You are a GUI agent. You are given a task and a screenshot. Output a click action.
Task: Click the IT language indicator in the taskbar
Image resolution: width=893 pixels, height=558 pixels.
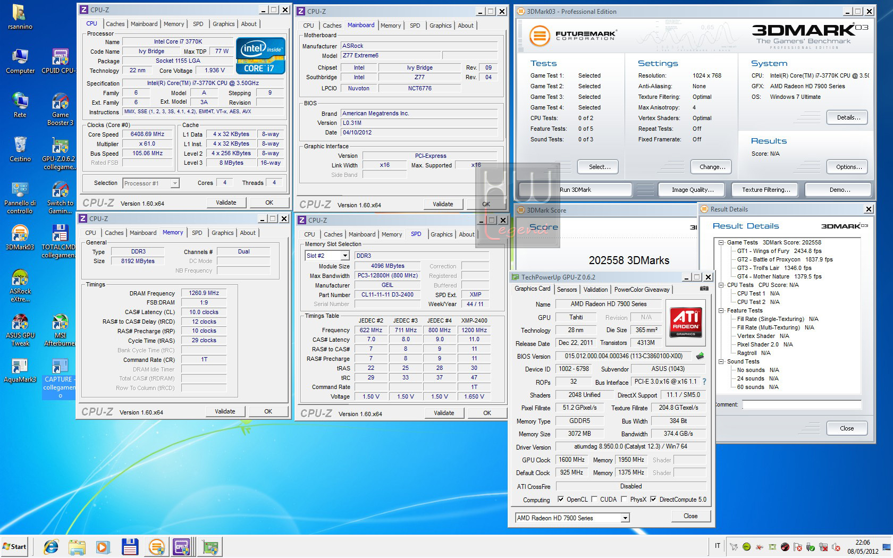[717, 545]
